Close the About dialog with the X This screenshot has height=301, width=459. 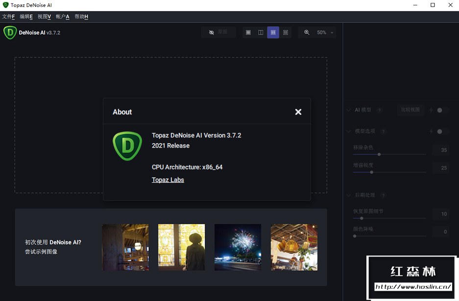pyautogui.click(x=298, y=112)
